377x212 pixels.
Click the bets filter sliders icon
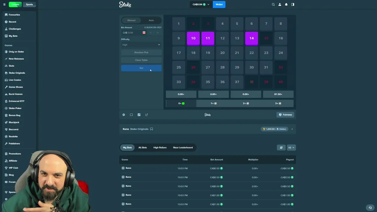pyautogui.click(x=281, y=148)
